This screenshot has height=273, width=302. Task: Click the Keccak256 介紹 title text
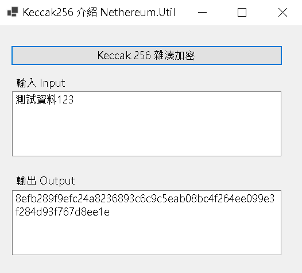pyautogui.click(x=60, y=13)
